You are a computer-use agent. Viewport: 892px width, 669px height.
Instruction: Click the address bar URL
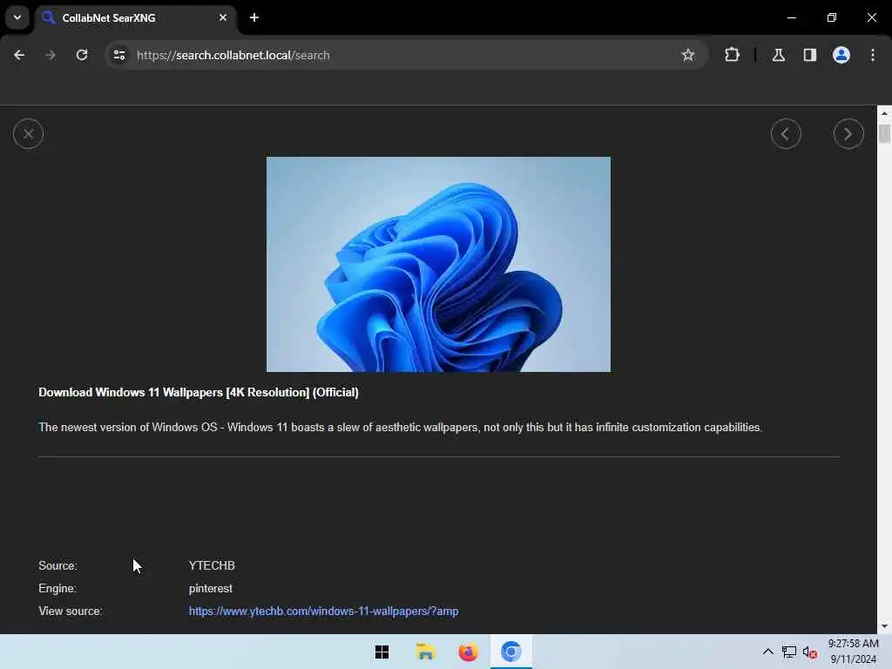pyautogui.click(x=233, y=55)
